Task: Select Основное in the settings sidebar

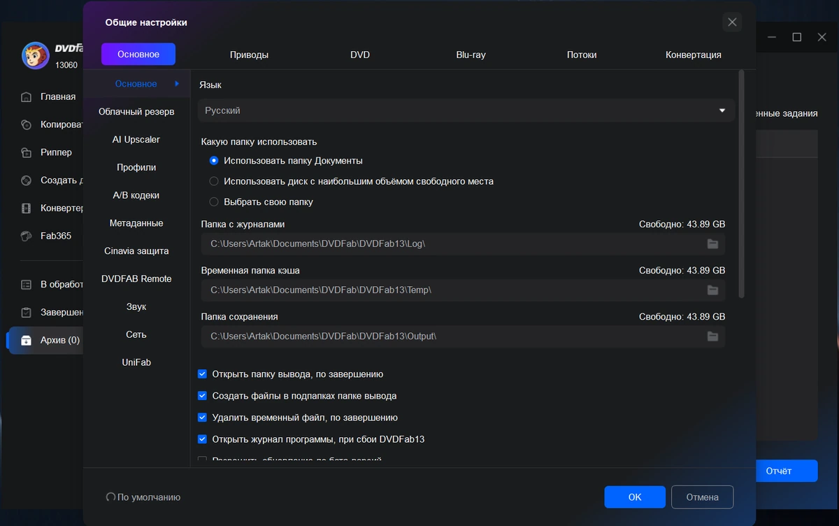Action: click(136, 84)
